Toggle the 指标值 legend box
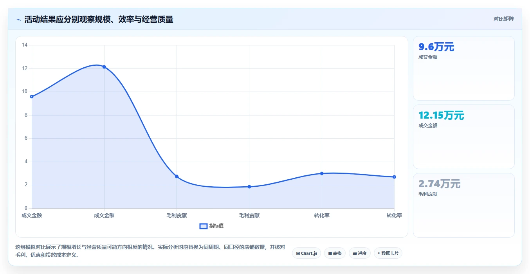530x274 pixels. (x=204, y=226)
